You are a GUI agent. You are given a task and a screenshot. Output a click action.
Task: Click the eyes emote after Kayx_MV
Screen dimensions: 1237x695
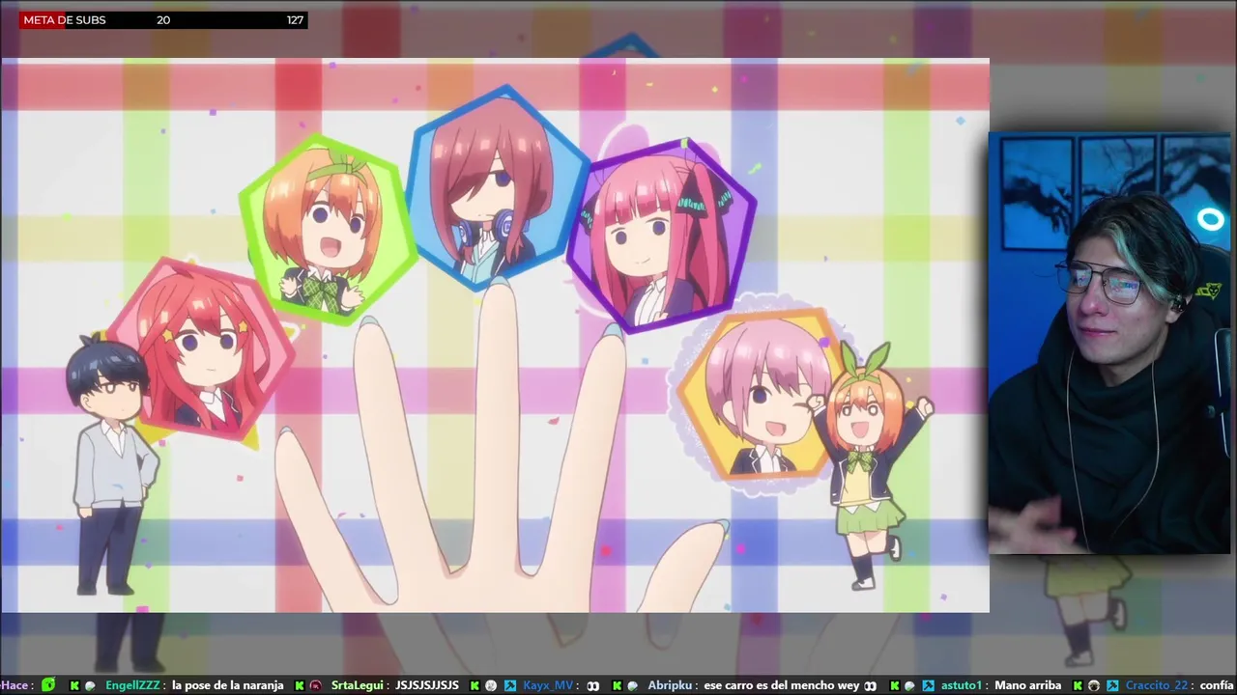pyautogui.click(x=592, y=685)
